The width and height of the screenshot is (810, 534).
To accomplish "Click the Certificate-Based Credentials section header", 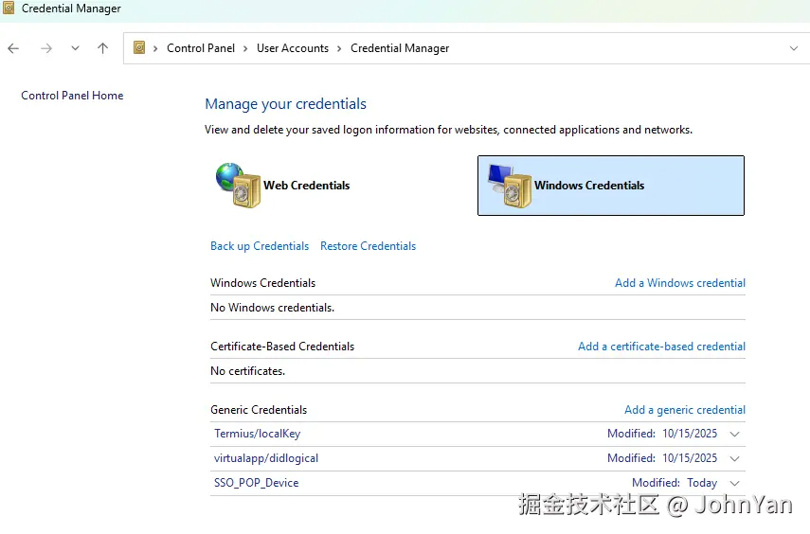I will point(282,347).
